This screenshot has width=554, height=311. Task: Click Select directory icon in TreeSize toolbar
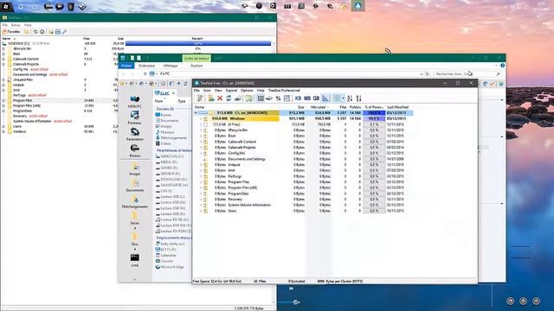coord(211,98)
